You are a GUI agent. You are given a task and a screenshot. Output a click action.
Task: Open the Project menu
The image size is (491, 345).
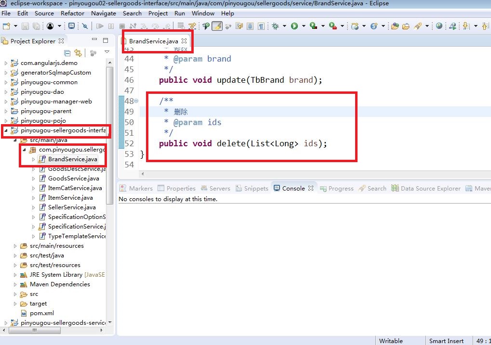pyautogui.click(x=158, y=13)
